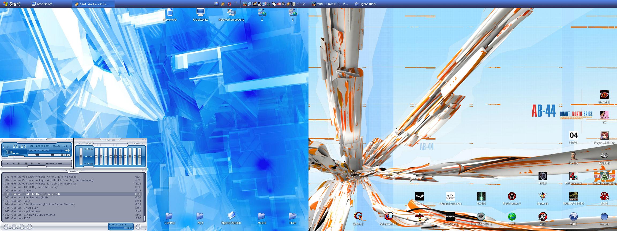Open the Steam desktop shortcut
Image resolution: width=617 pixels, height=231 pixels.
419,197
